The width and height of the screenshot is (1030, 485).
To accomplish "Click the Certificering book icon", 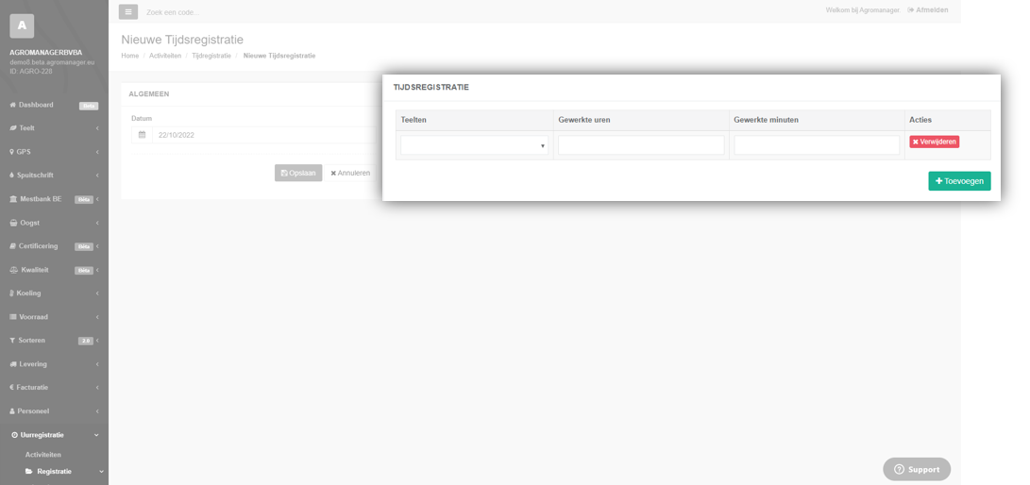I will click(x=12, y=247).
